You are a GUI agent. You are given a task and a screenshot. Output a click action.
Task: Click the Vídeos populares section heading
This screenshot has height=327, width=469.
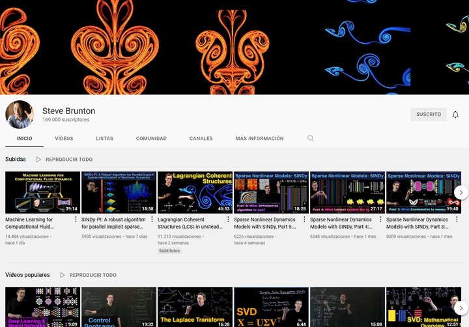[x=27, y=275]
